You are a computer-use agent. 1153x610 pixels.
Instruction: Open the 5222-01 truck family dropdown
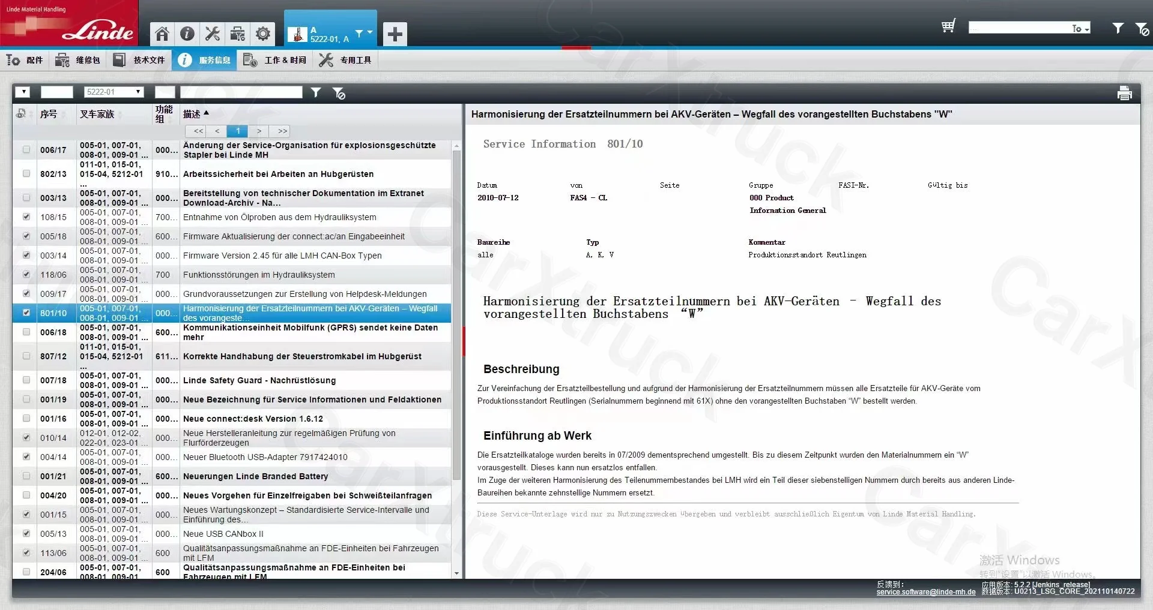tap(113, 92)
